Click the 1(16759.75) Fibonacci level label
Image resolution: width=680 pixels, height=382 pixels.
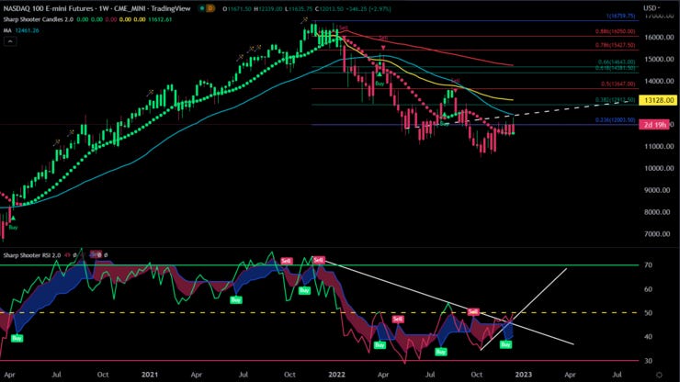point(620,16)
